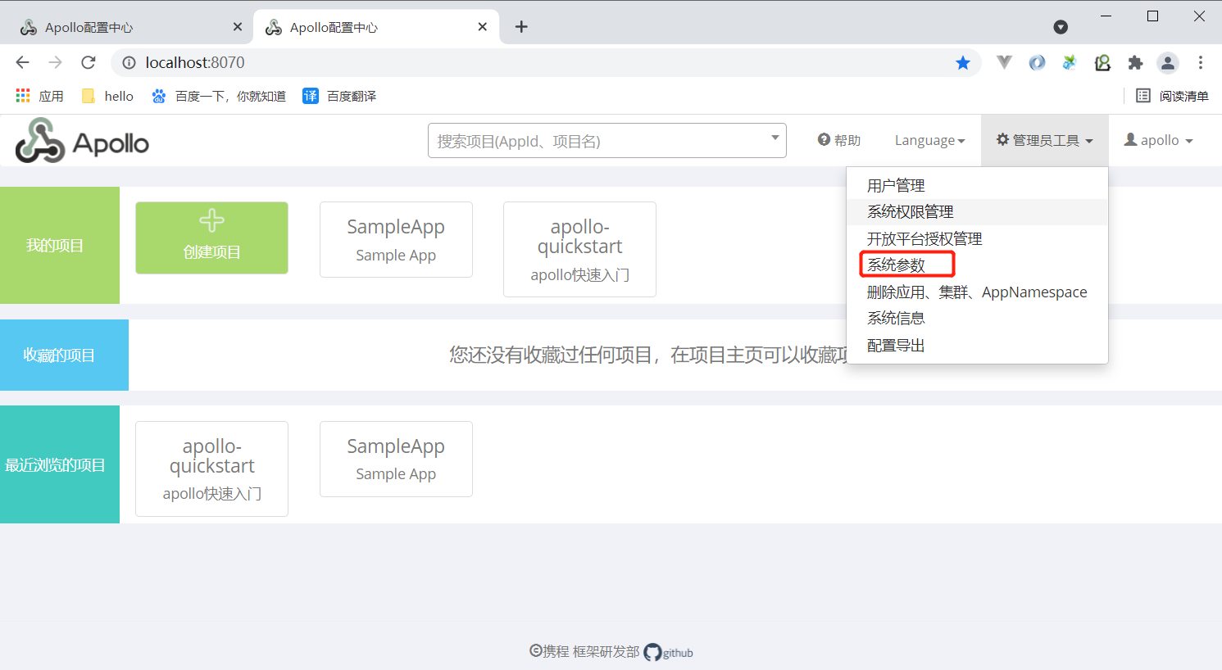
Task: Click the browser forward arrow
Action: coord(55,62)
